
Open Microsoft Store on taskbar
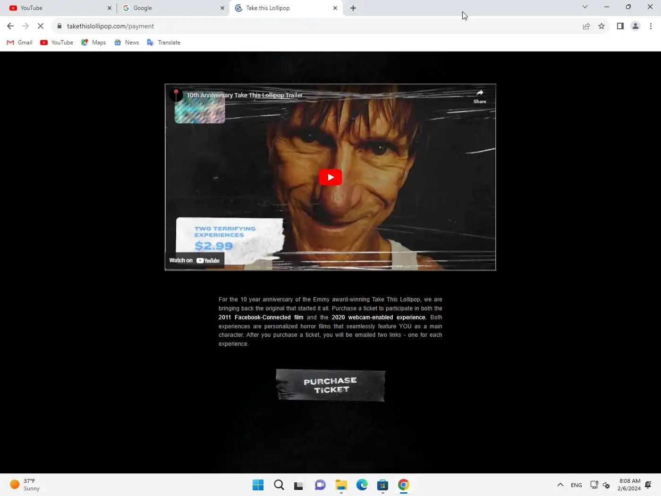tap(382, 485)
